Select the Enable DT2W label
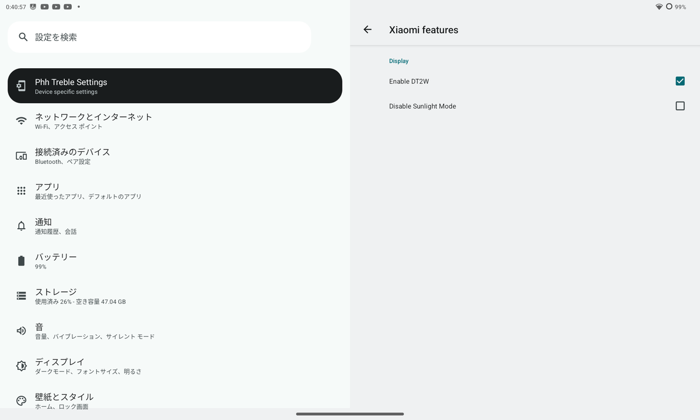The width and height of the screenshot is (700, 420). [x=409, y=82]
